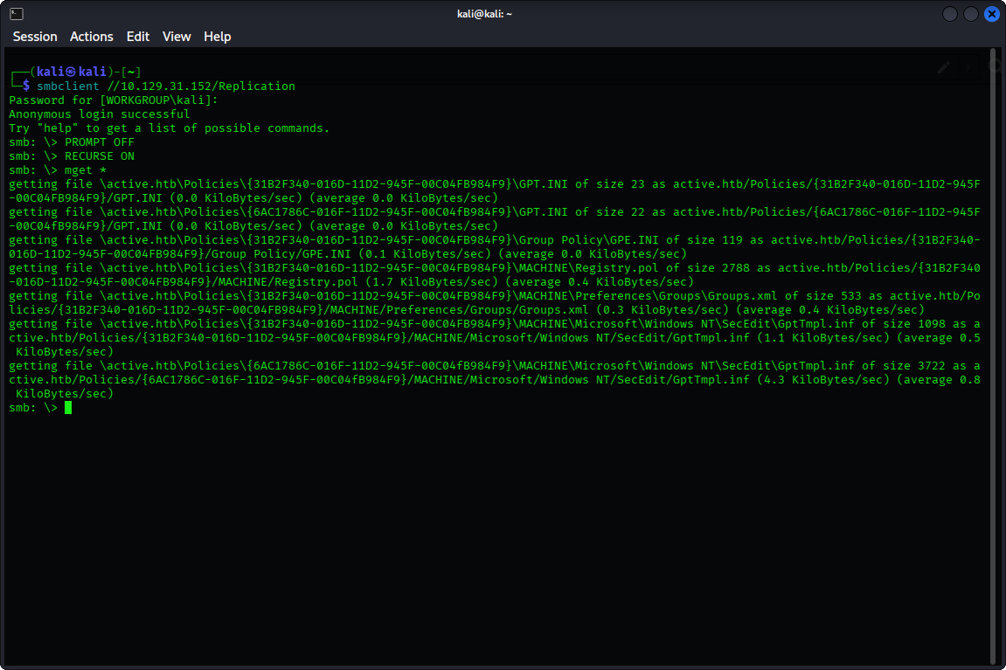Maximize the kali@kali terminal window
Viewport: 1006px width, 670px height.
[971, 13]
